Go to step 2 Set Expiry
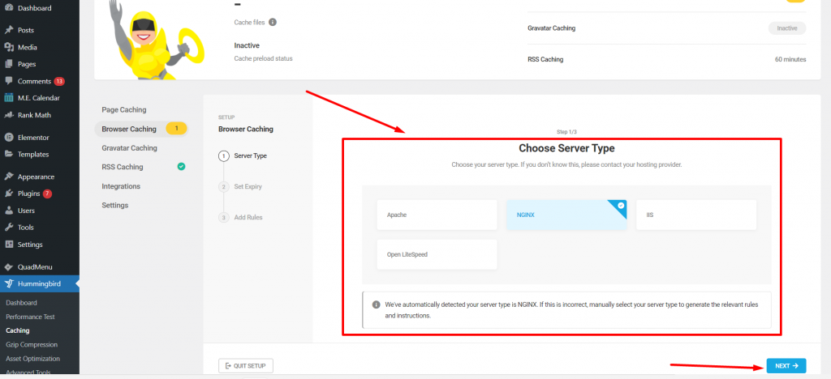 click(240, 186)
